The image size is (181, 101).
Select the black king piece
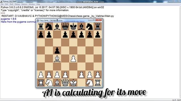tap(73, 26)
